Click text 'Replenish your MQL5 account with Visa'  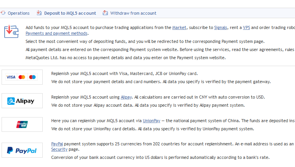[x=89, y=74]
